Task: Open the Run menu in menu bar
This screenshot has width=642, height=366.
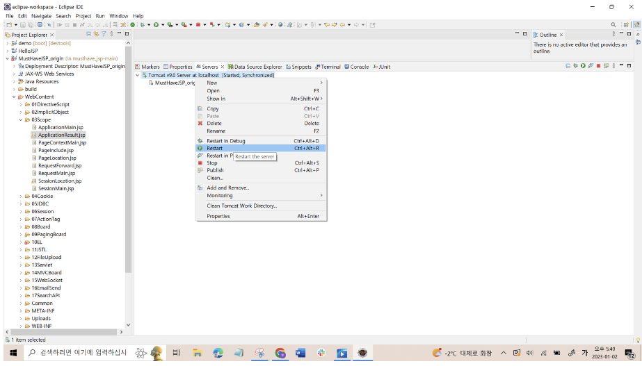Action: coord(100,16)
